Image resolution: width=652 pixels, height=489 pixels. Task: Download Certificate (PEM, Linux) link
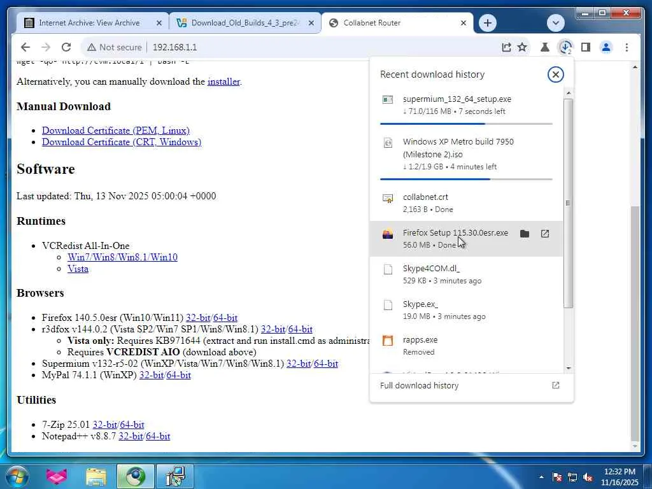[116, 130]
